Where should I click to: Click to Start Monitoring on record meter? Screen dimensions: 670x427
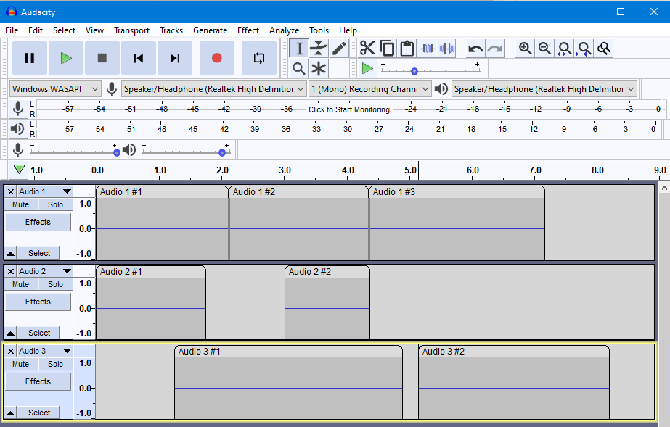349,109
